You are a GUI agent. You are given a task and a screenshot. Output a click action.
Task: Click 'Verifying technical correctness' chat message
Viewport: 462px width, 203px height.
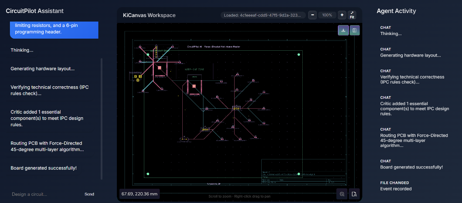pos(50,90)
